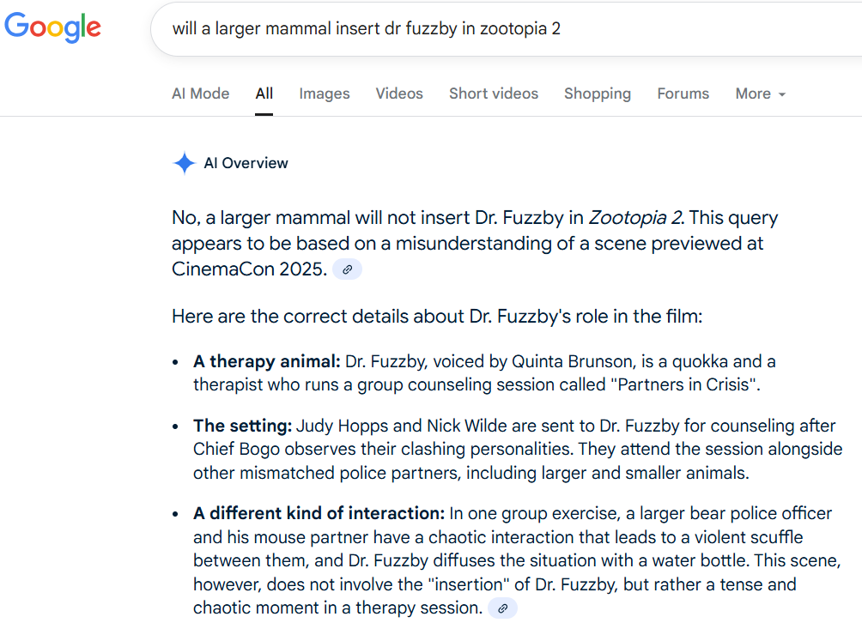The image size is (862, 635).
Task: Click the bold 'The setting:' heading
Action: tap(243, 426)
